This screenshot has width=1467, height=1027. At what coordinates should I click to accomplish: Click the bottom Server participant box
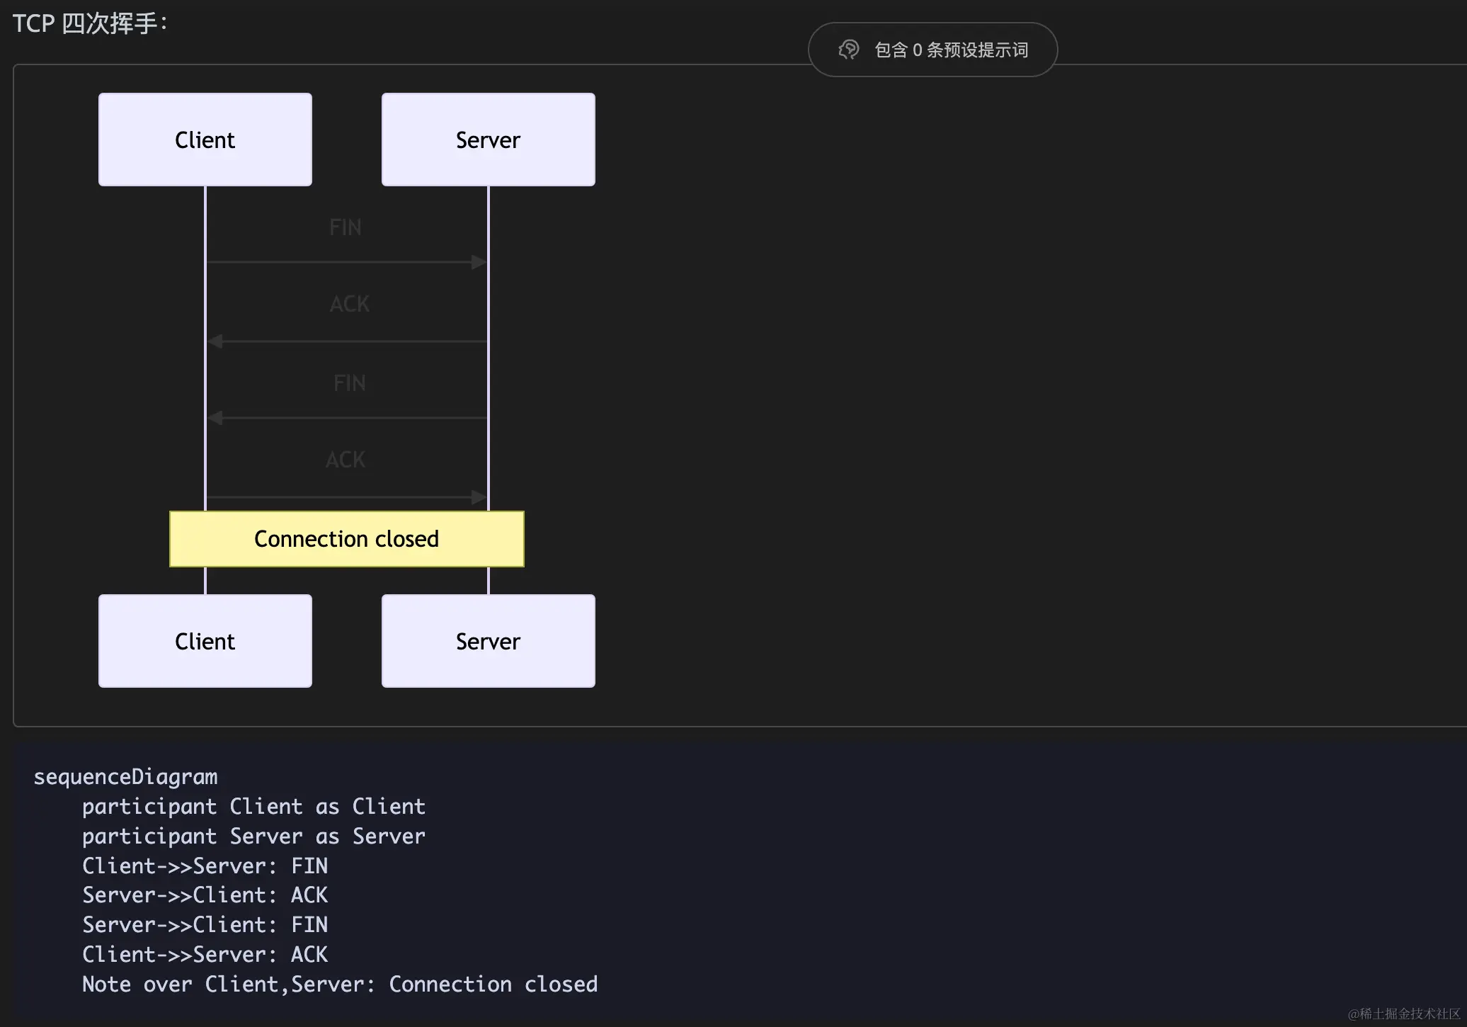[489, 641]
